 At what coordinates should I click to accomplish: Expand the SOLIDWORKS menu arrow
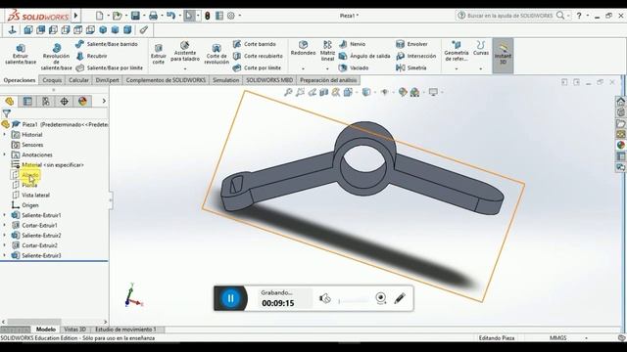75,16
